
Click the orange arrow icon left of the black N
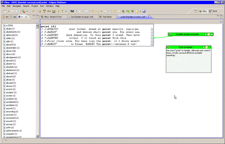(114, 11)
